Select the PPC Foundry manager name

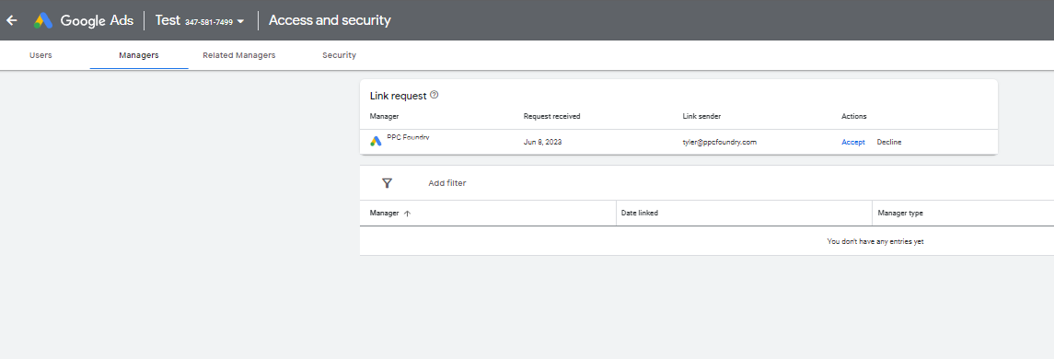pos(408,138)
